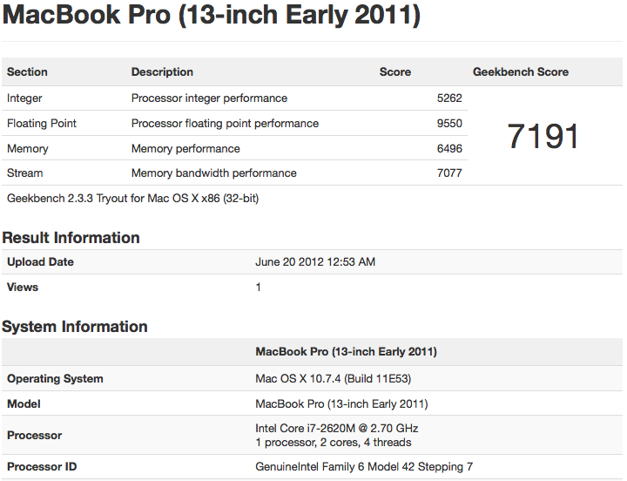Screen dimensions: 627x481
Task: Click the Processor ID GenuineIntel value
Action: (x=364, y=467)
